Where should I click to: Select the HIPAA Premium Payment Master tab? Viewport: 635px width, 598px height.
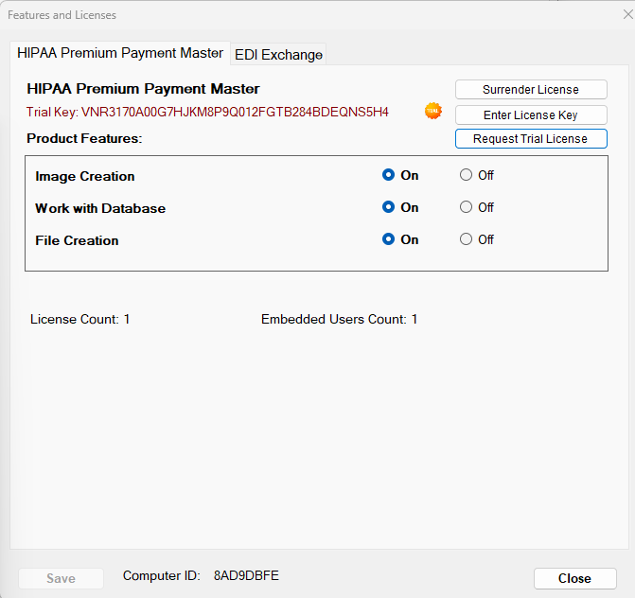(120, 53)
